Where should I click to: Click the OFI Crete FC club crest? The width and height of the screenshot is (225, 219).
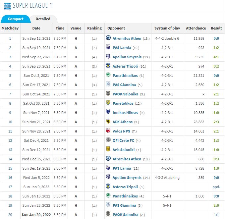pyautogui.click(x=108, y=140)
